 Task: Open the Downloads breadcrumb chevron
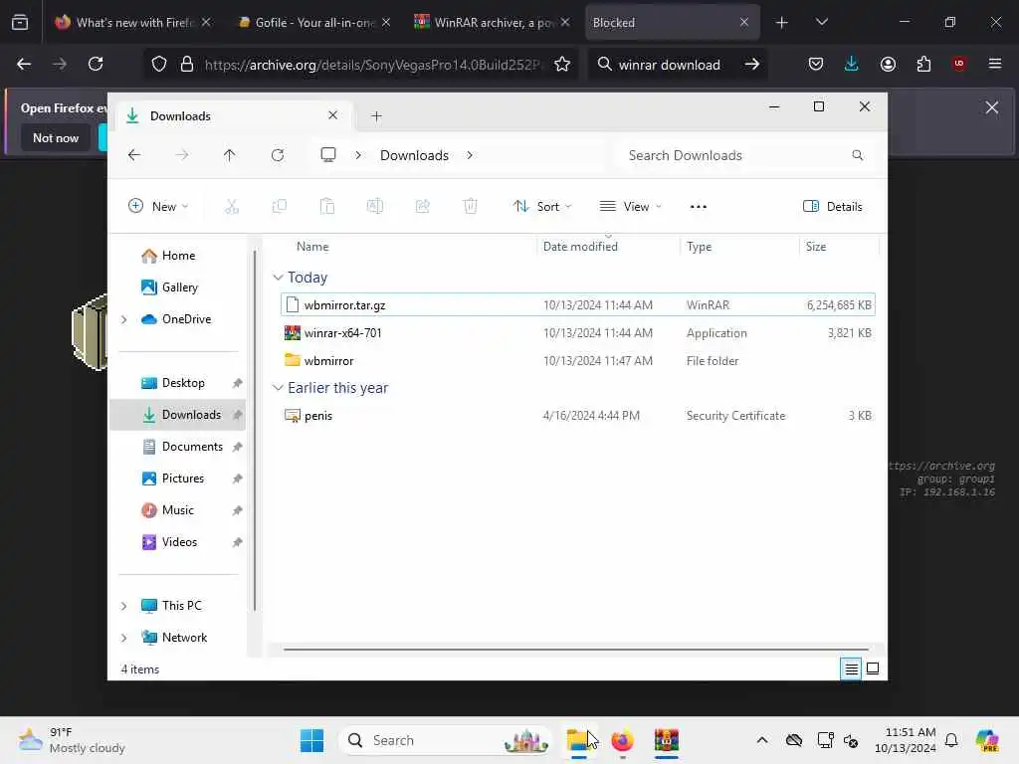[470, 155]
